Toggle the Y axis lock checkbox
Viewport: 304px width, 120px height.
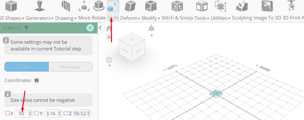tap(37, 113)
